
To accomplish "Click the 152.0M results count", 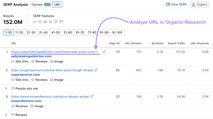I will click(13, 22).
